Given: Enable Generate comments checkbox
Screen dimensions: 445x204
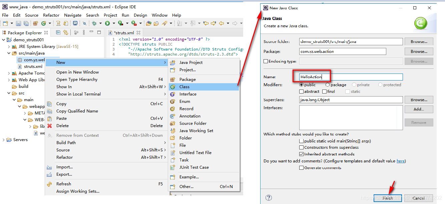Looking at the screenshot, I should tap(302, 168).
